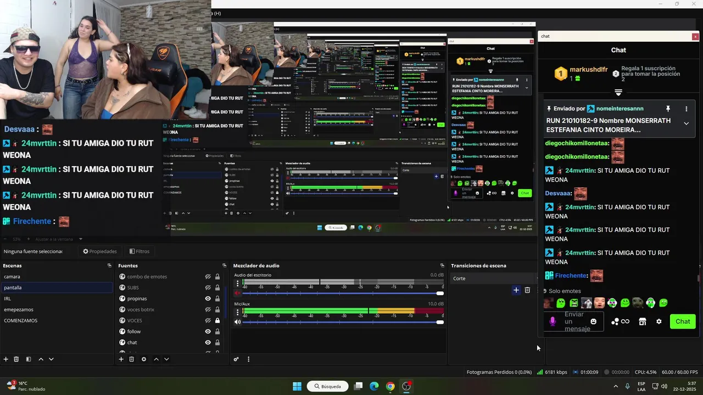Viewport: 703px width, 395px height.
Task: Remove selected source with Fuentes trash icon
Action: coord(132,359)
